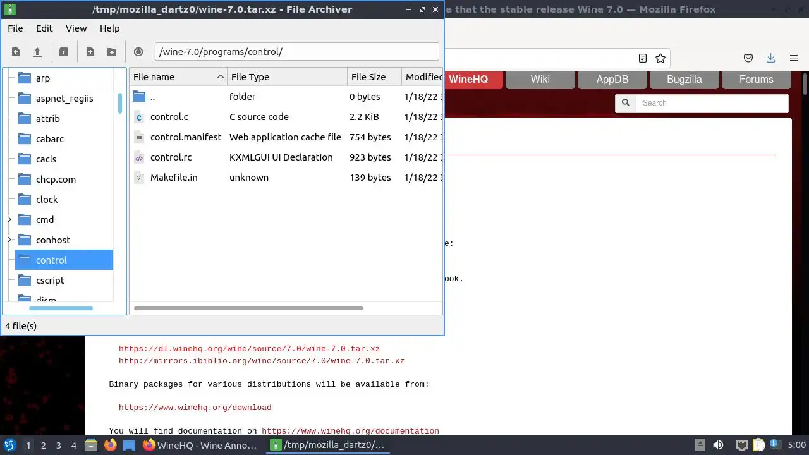Click the File name column sort arrow

221,77
